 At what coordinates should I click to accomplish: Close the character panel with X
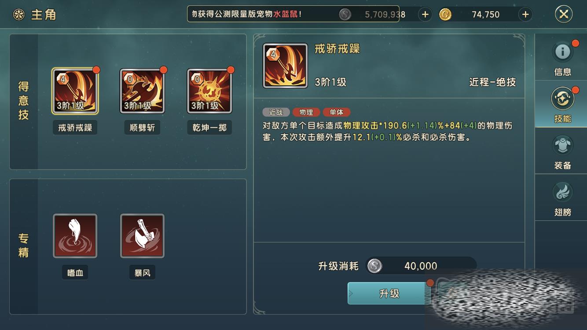(564, 15)
